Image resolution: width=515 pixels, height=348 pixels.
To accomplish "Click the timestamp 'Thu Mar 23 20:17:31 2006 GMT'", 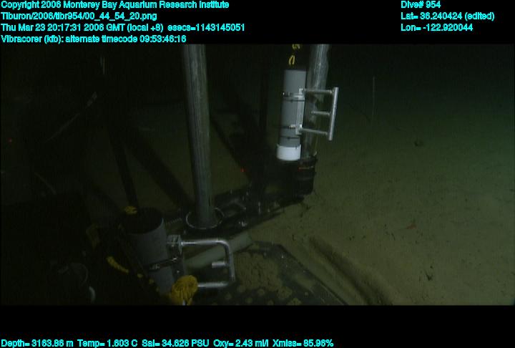I will point(63,27).
